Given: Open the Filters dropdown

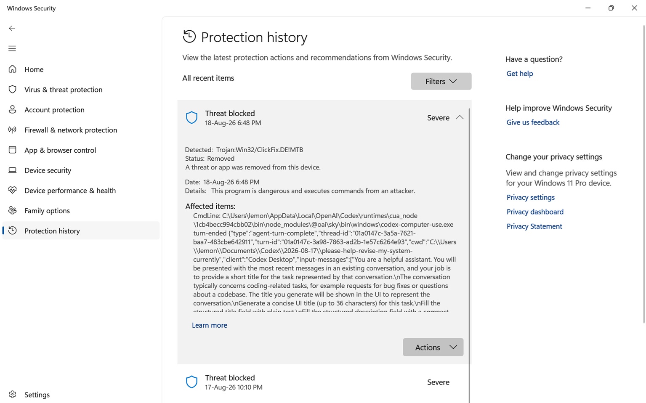Looking at the screenshot, I should (x=441, y=81).
